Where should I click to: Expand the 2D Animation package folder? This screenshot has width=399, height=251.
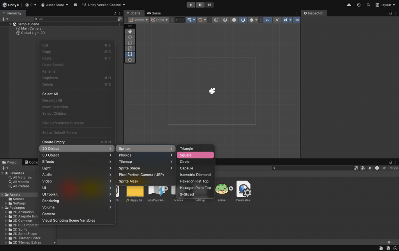tap(6, 212)
